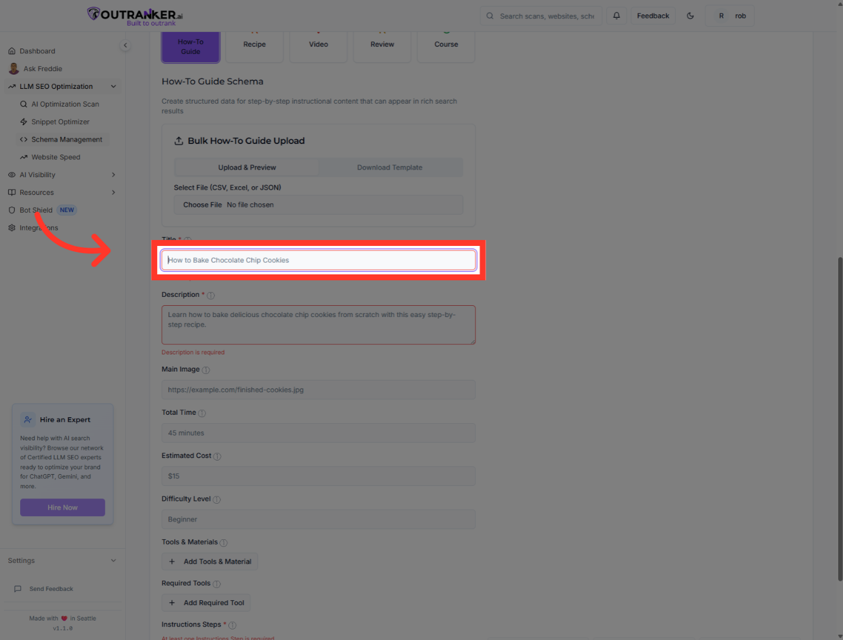
Task: Open the rob user profile menu
Action: [x=730, y=16]
